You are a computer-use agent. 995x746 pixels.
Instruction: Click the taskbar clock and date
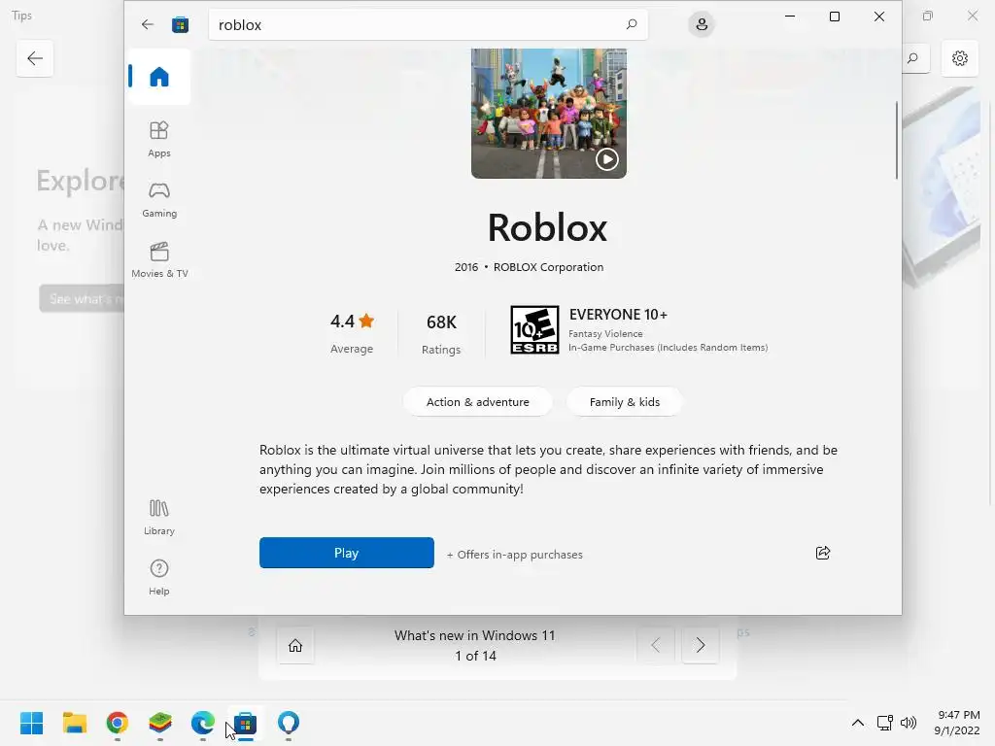point(957,723)
